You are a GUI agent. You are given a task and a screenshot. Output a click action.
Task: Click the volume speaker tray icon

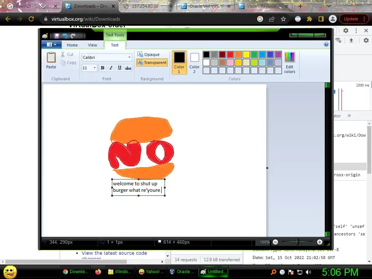(x=308, y=272)
